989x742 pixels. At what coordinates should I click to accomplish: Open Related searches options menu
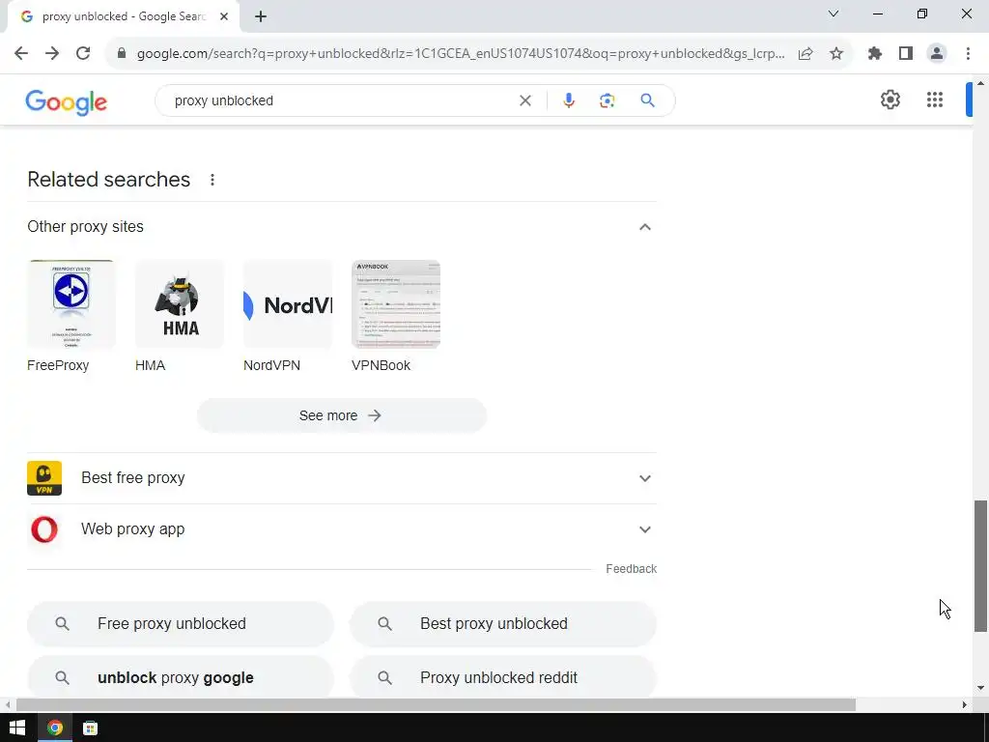coord(212,180)
